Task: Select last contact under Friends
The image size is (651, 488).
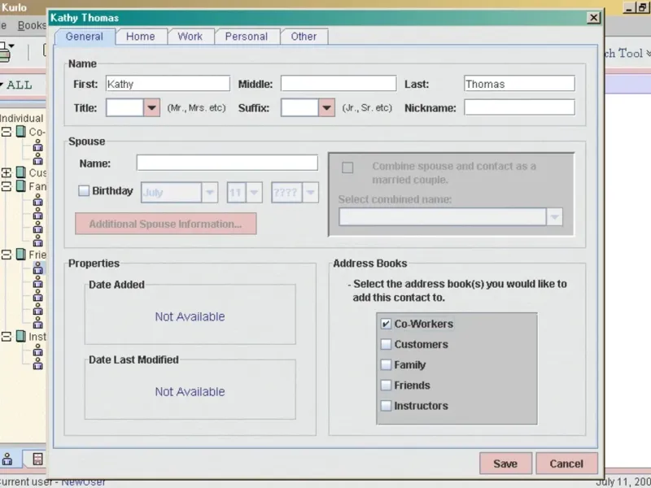Action: pos(37,322)
